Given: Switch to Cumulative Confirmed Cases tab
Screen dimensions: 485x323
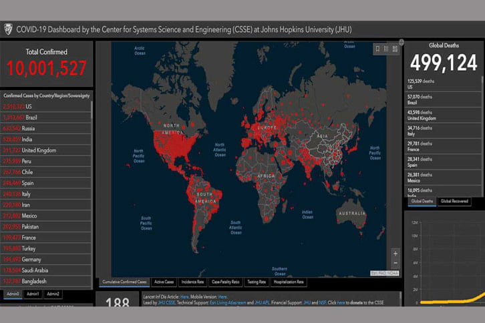Looking at the screenshot, I should click(124, 282).
